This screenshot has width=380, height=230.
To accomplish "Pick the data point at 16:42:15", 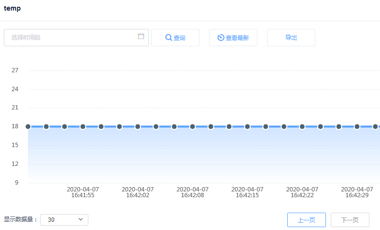I will click(247, 127).
